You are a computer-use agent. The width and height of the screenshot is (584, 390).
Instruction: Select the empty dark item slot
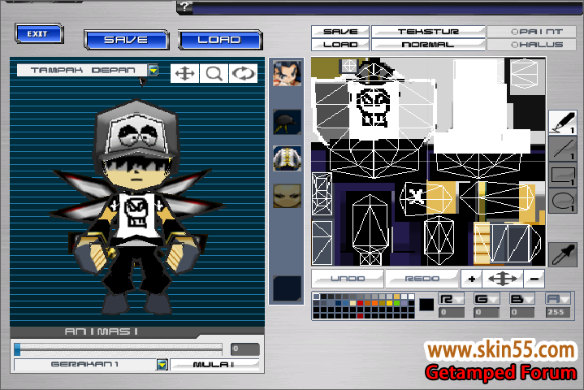tap(287, 288)
